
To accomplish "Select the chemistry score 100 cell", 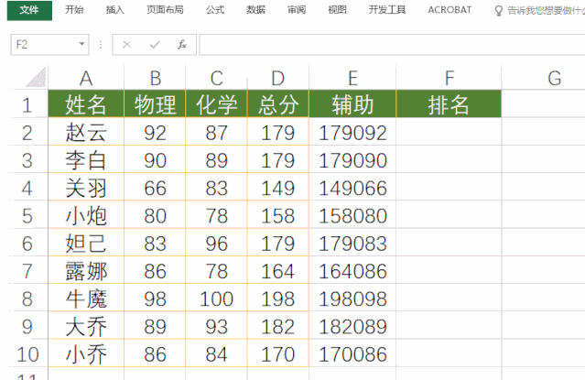I will point(216,299).
